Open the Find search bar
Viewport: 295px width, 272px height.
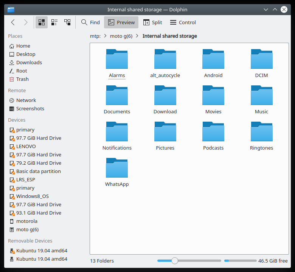[x=90, y=22]
